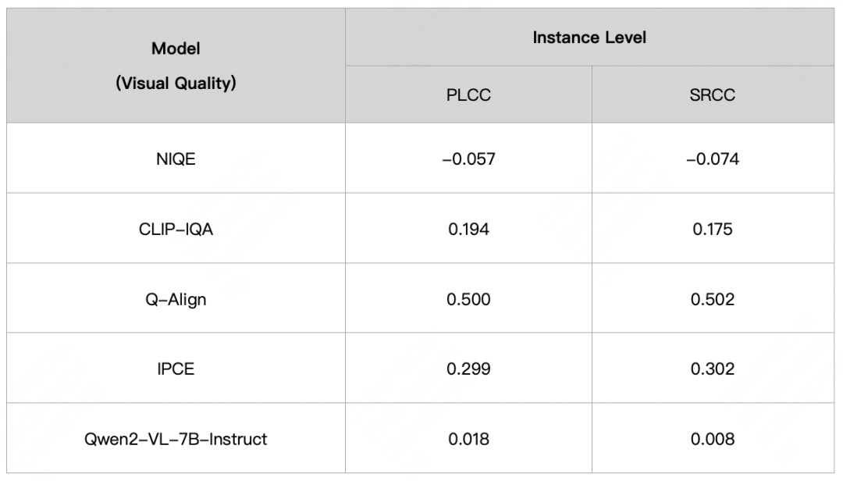Select the Model (Visual Quality) header cell

[x=176, y=66]
